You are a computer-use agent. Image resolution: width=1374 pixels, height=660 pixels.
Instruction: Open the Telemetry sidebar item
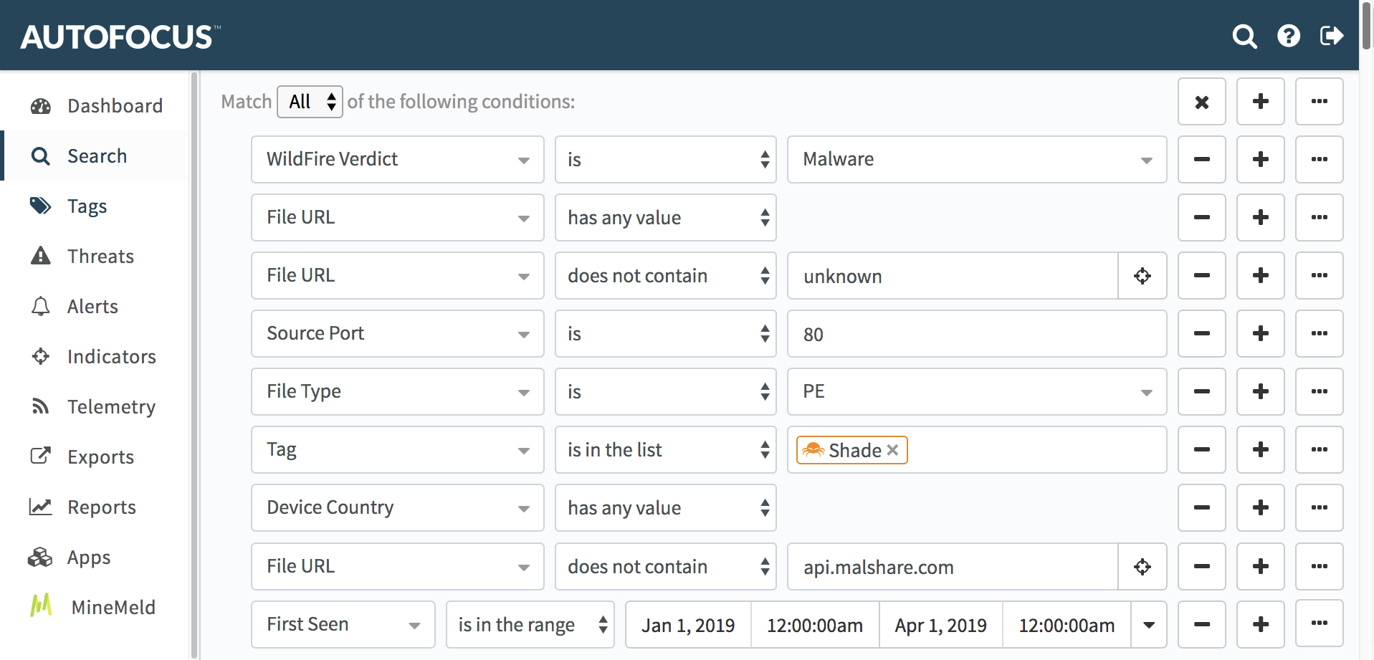[111, 407]
